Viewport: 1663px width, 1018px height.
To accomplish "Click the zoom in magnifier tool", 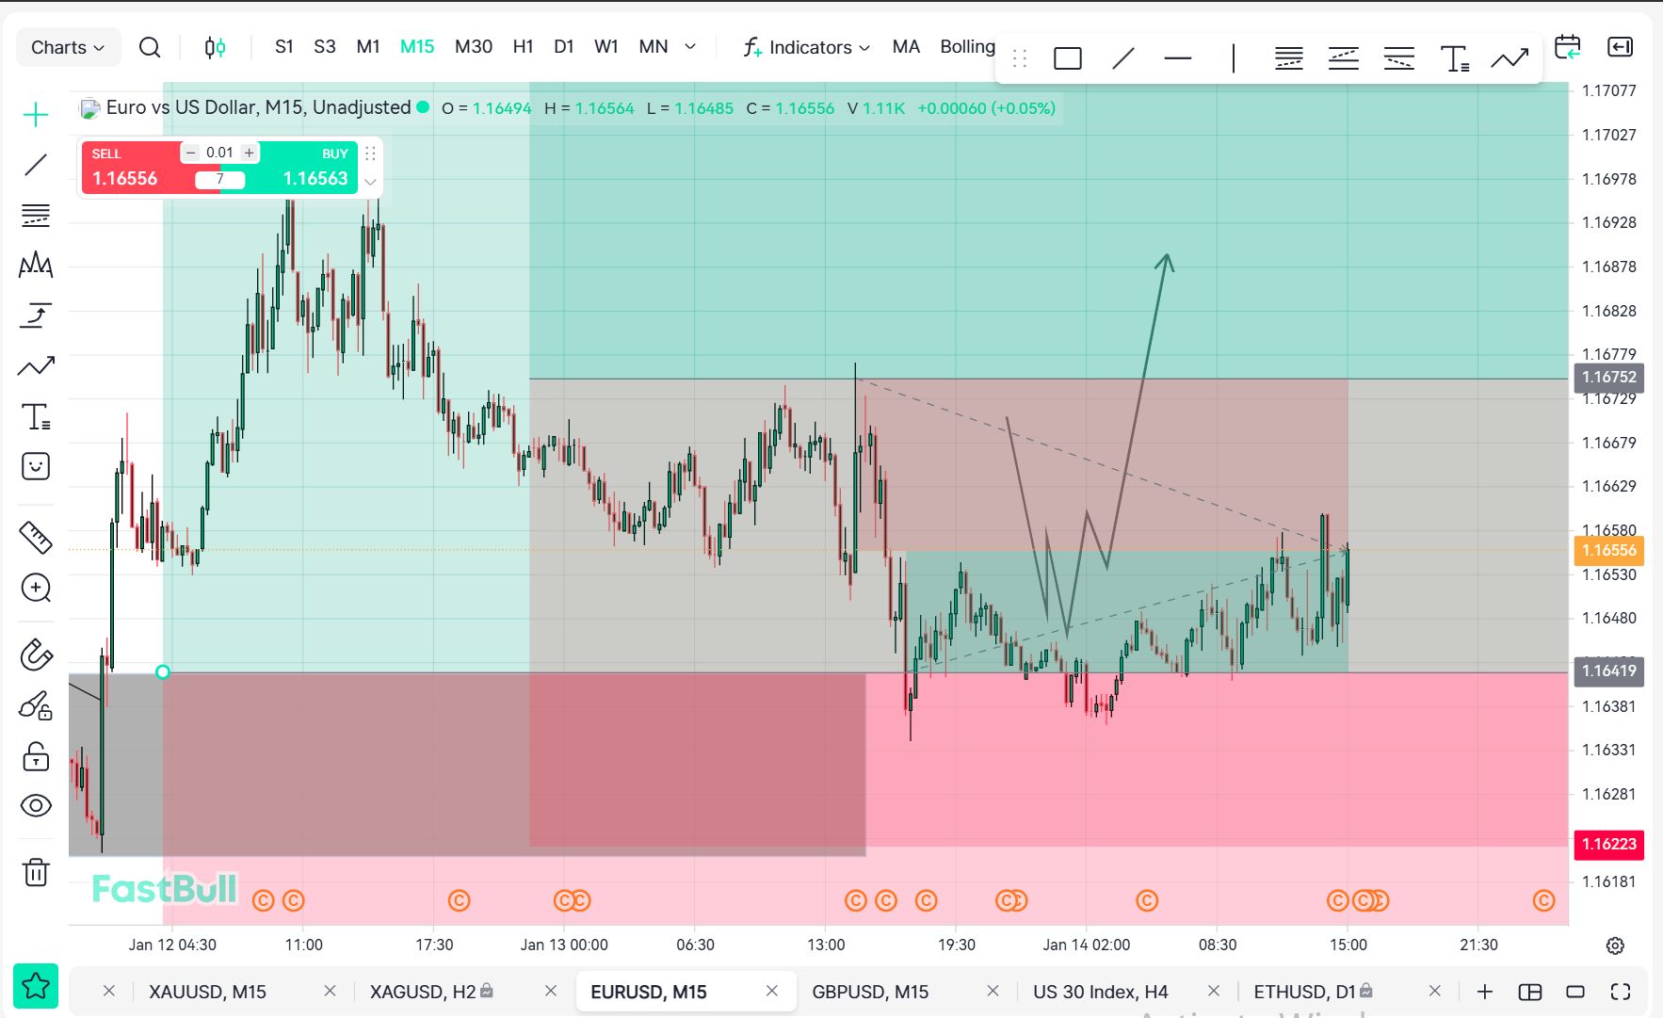I will [x=36, y=589].
